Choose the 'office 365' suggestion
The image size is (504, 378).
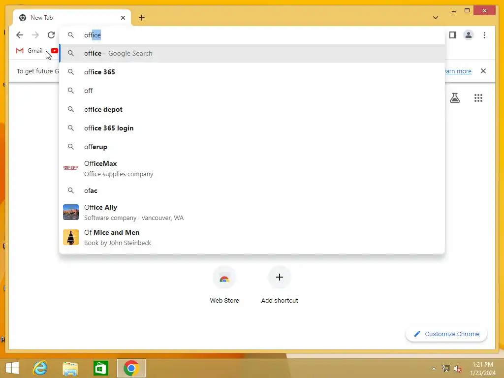tap(252, 72)
